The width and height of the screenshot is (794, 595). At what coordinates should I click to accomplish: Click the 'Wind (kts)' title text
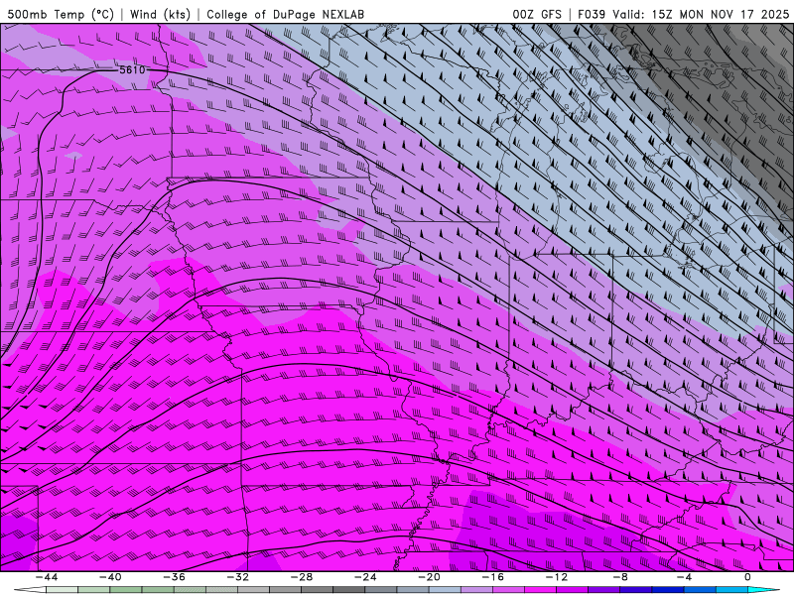(x=160, y=14)
